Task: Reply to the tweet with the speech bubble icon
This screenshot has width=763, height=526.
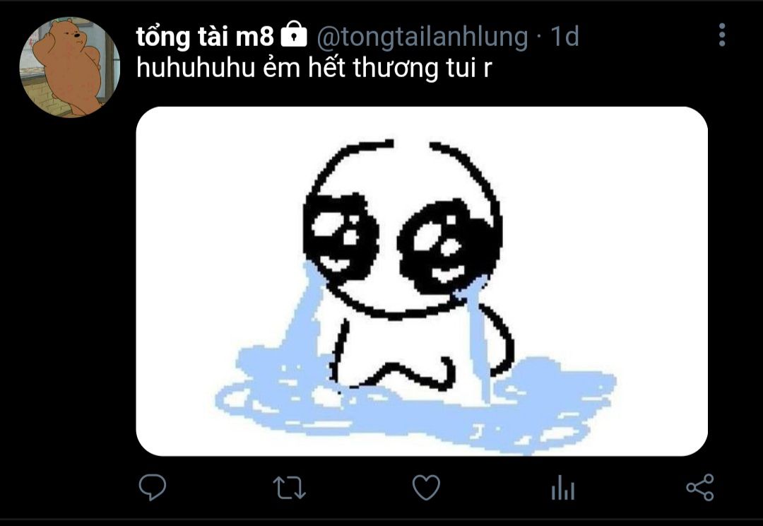Action: pyautogui.click(x=153, y=487)
